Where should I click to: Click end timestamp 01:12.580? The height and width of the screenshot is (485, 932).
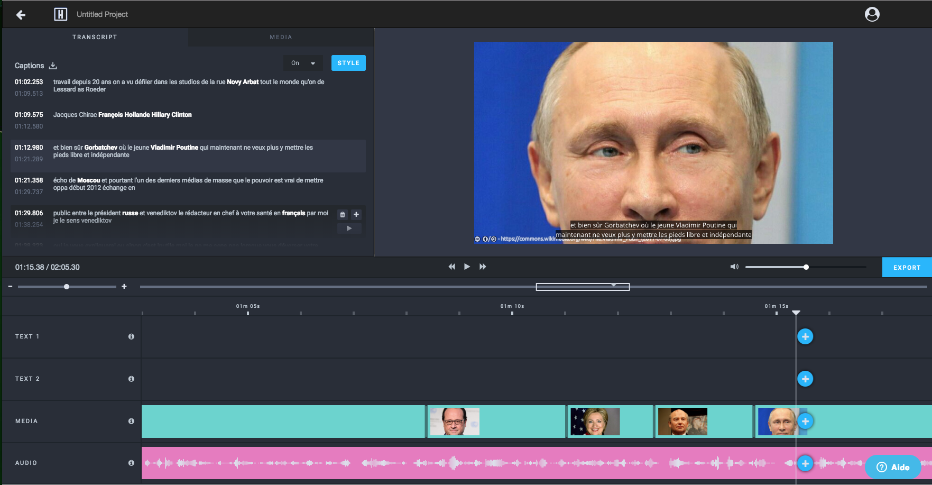pyautogui.click(x=29, y=126)
